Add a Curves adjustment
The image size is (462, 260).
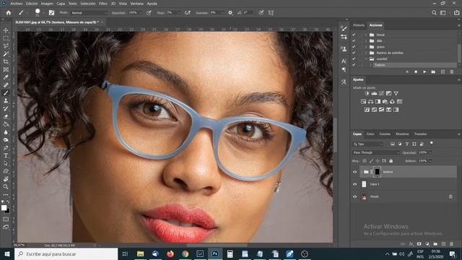coord(382,93)
